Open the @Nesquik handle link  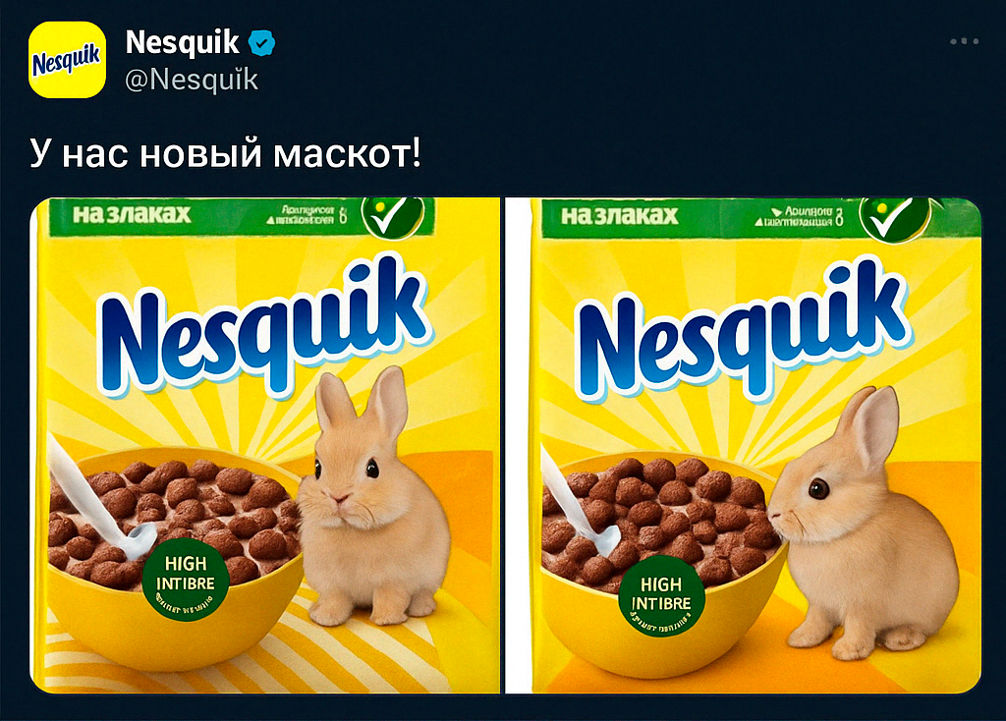(x=192, y=81)
